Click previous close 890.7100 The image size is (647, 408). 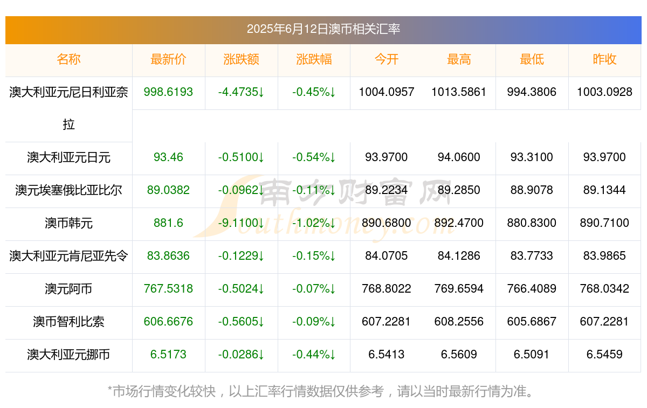click(604, 223)
